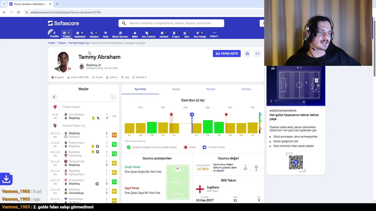Click the Beşiktaş club crest icon
Viewport: 376px width, 211px height.
click(x=82, y=67)
